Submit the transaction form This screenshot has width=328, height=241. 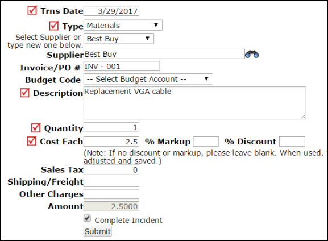pyautogui.click(x=97, y=231)
